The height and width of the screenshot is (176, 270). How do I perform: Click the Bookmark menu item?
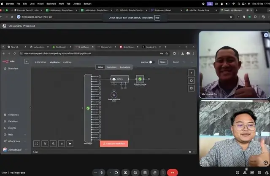click(51, 4)
